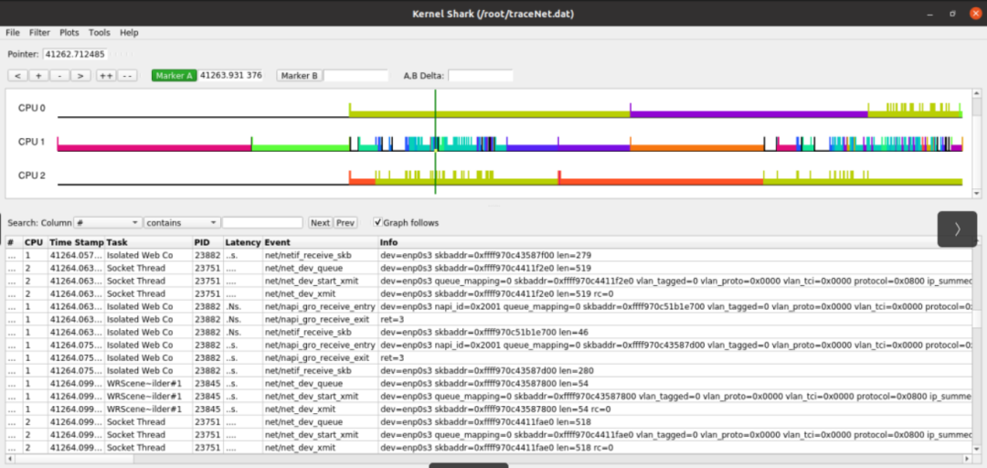Screen dimensions: 987x468
Task: Open the Filter menu
Action: (x=39, y=33)
